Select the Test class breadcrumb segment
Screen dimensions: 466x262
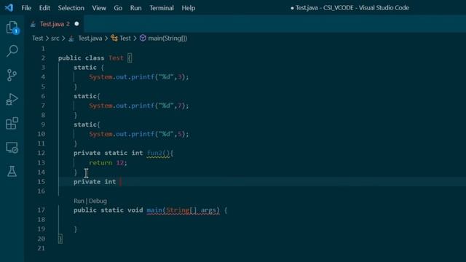tap(125, 39)
